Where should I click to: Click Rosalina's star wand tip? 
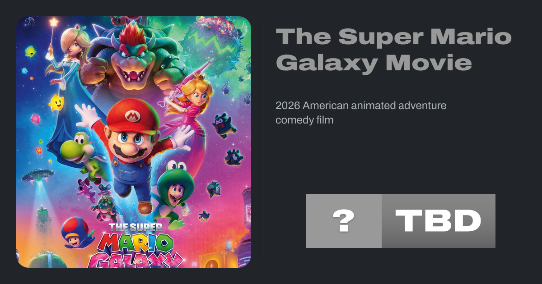tap(54, 22)
